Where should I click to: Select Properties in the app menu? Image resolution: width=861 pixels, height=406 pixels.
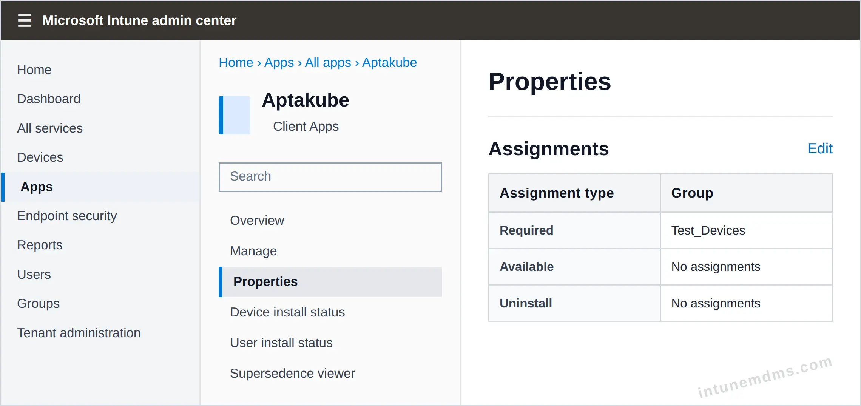330,282
